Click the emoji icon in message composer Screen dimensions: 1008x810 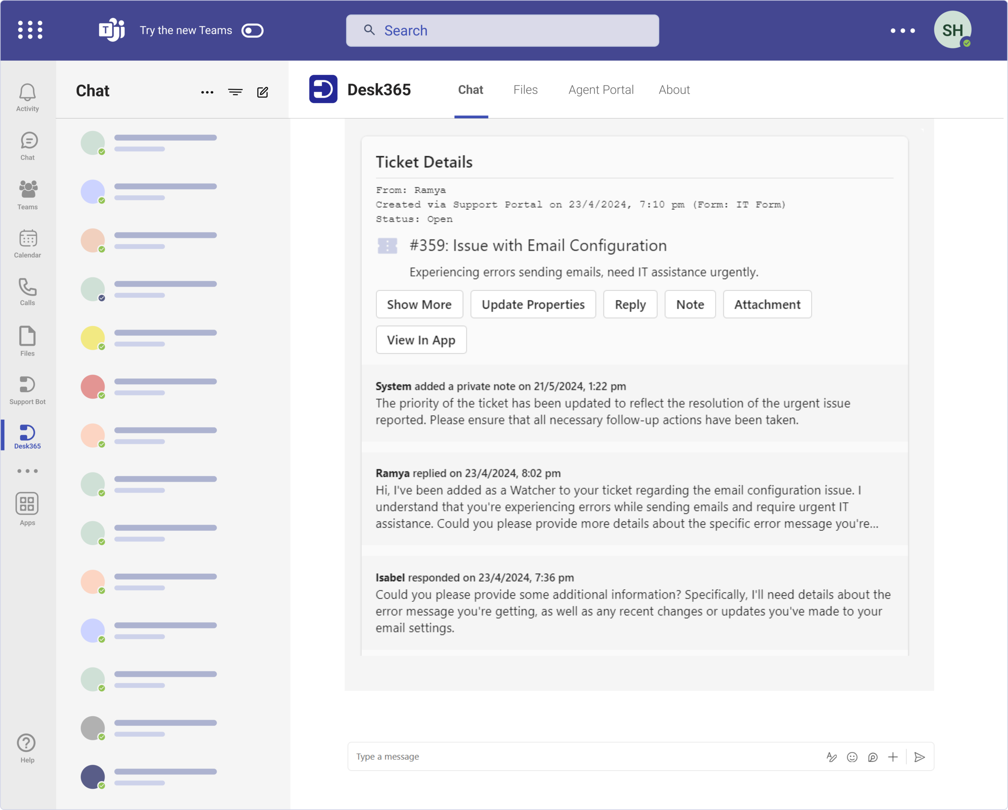click(x=852, y=756)
